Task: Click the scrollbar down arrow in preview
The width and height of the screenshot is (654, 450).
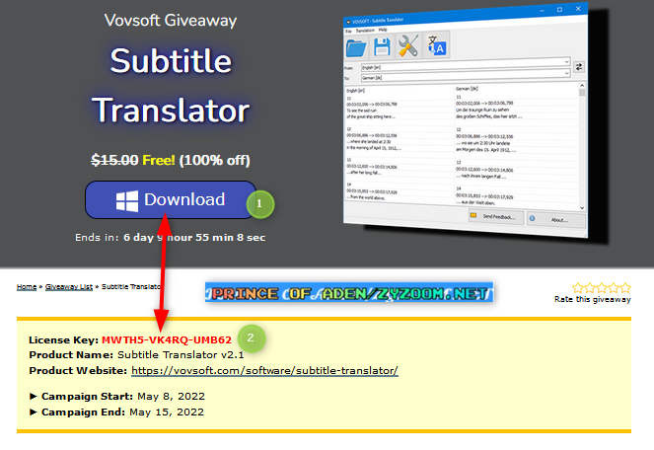Action: [x=582, y=208]
